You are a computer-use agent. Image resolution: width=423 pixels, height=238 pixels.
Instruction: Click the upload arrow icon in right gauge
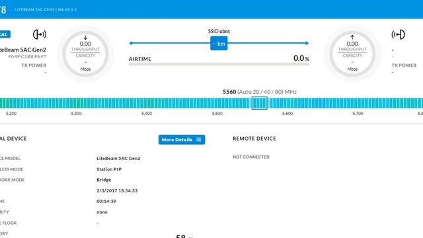pyautogui.click(x=352, y=38)
